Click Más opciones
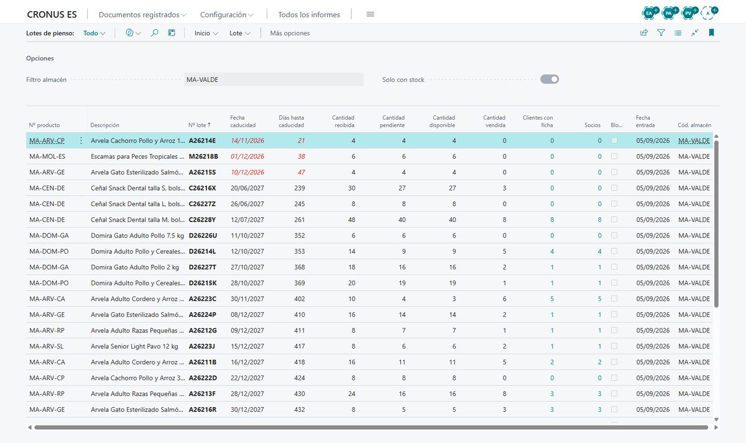Image resolution: width=746 pixels, height=443 pixels. pos(290,33)
